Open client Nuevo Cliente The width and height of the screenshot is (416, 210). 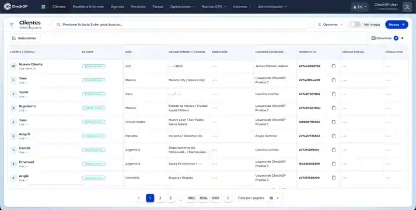[x=31, y=64]
